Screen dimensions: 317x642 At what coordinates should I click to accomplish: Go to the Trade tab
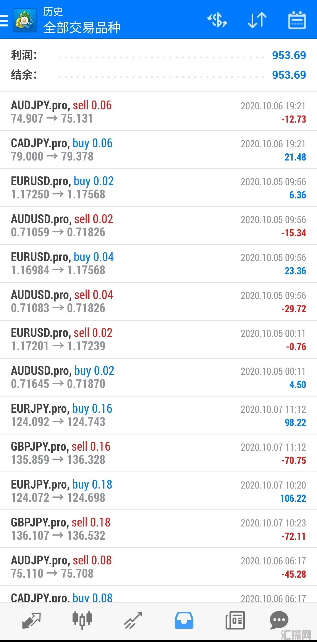click(133, 620)
